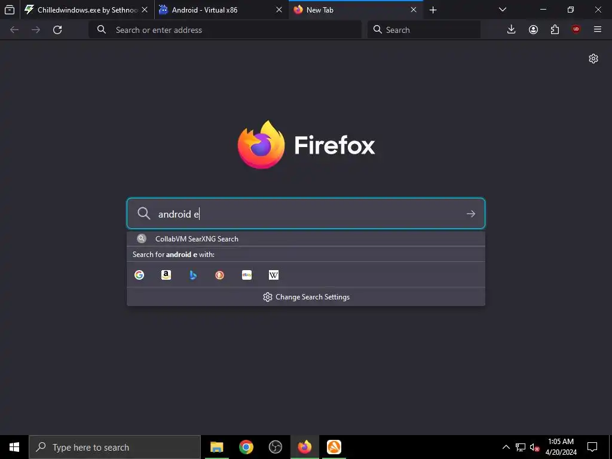Viewport: 612px width, 459px height.
Task: Go back one page
Action: tap(14, 30)
